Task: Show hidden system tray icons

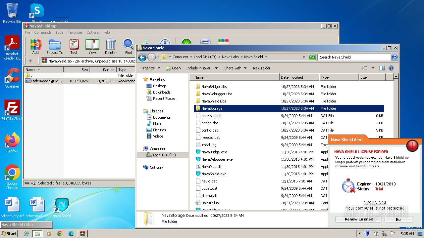Action: [360, 234]
